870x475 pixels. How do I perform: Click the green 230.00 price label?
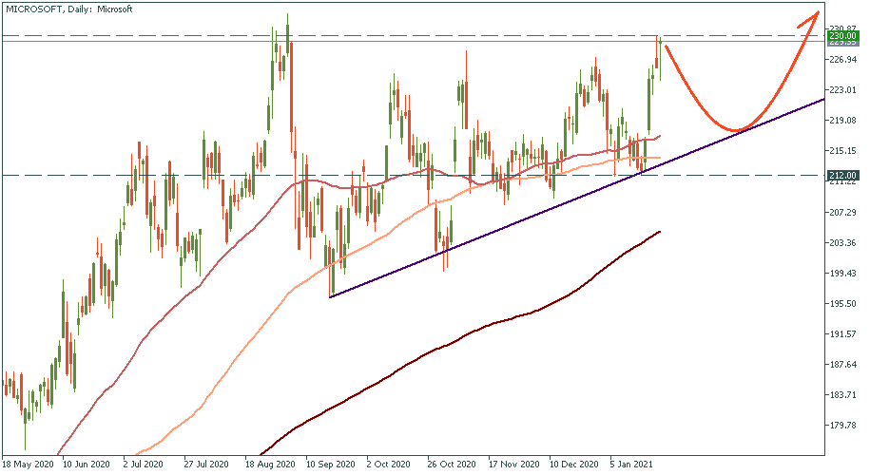tap(844, 36)
